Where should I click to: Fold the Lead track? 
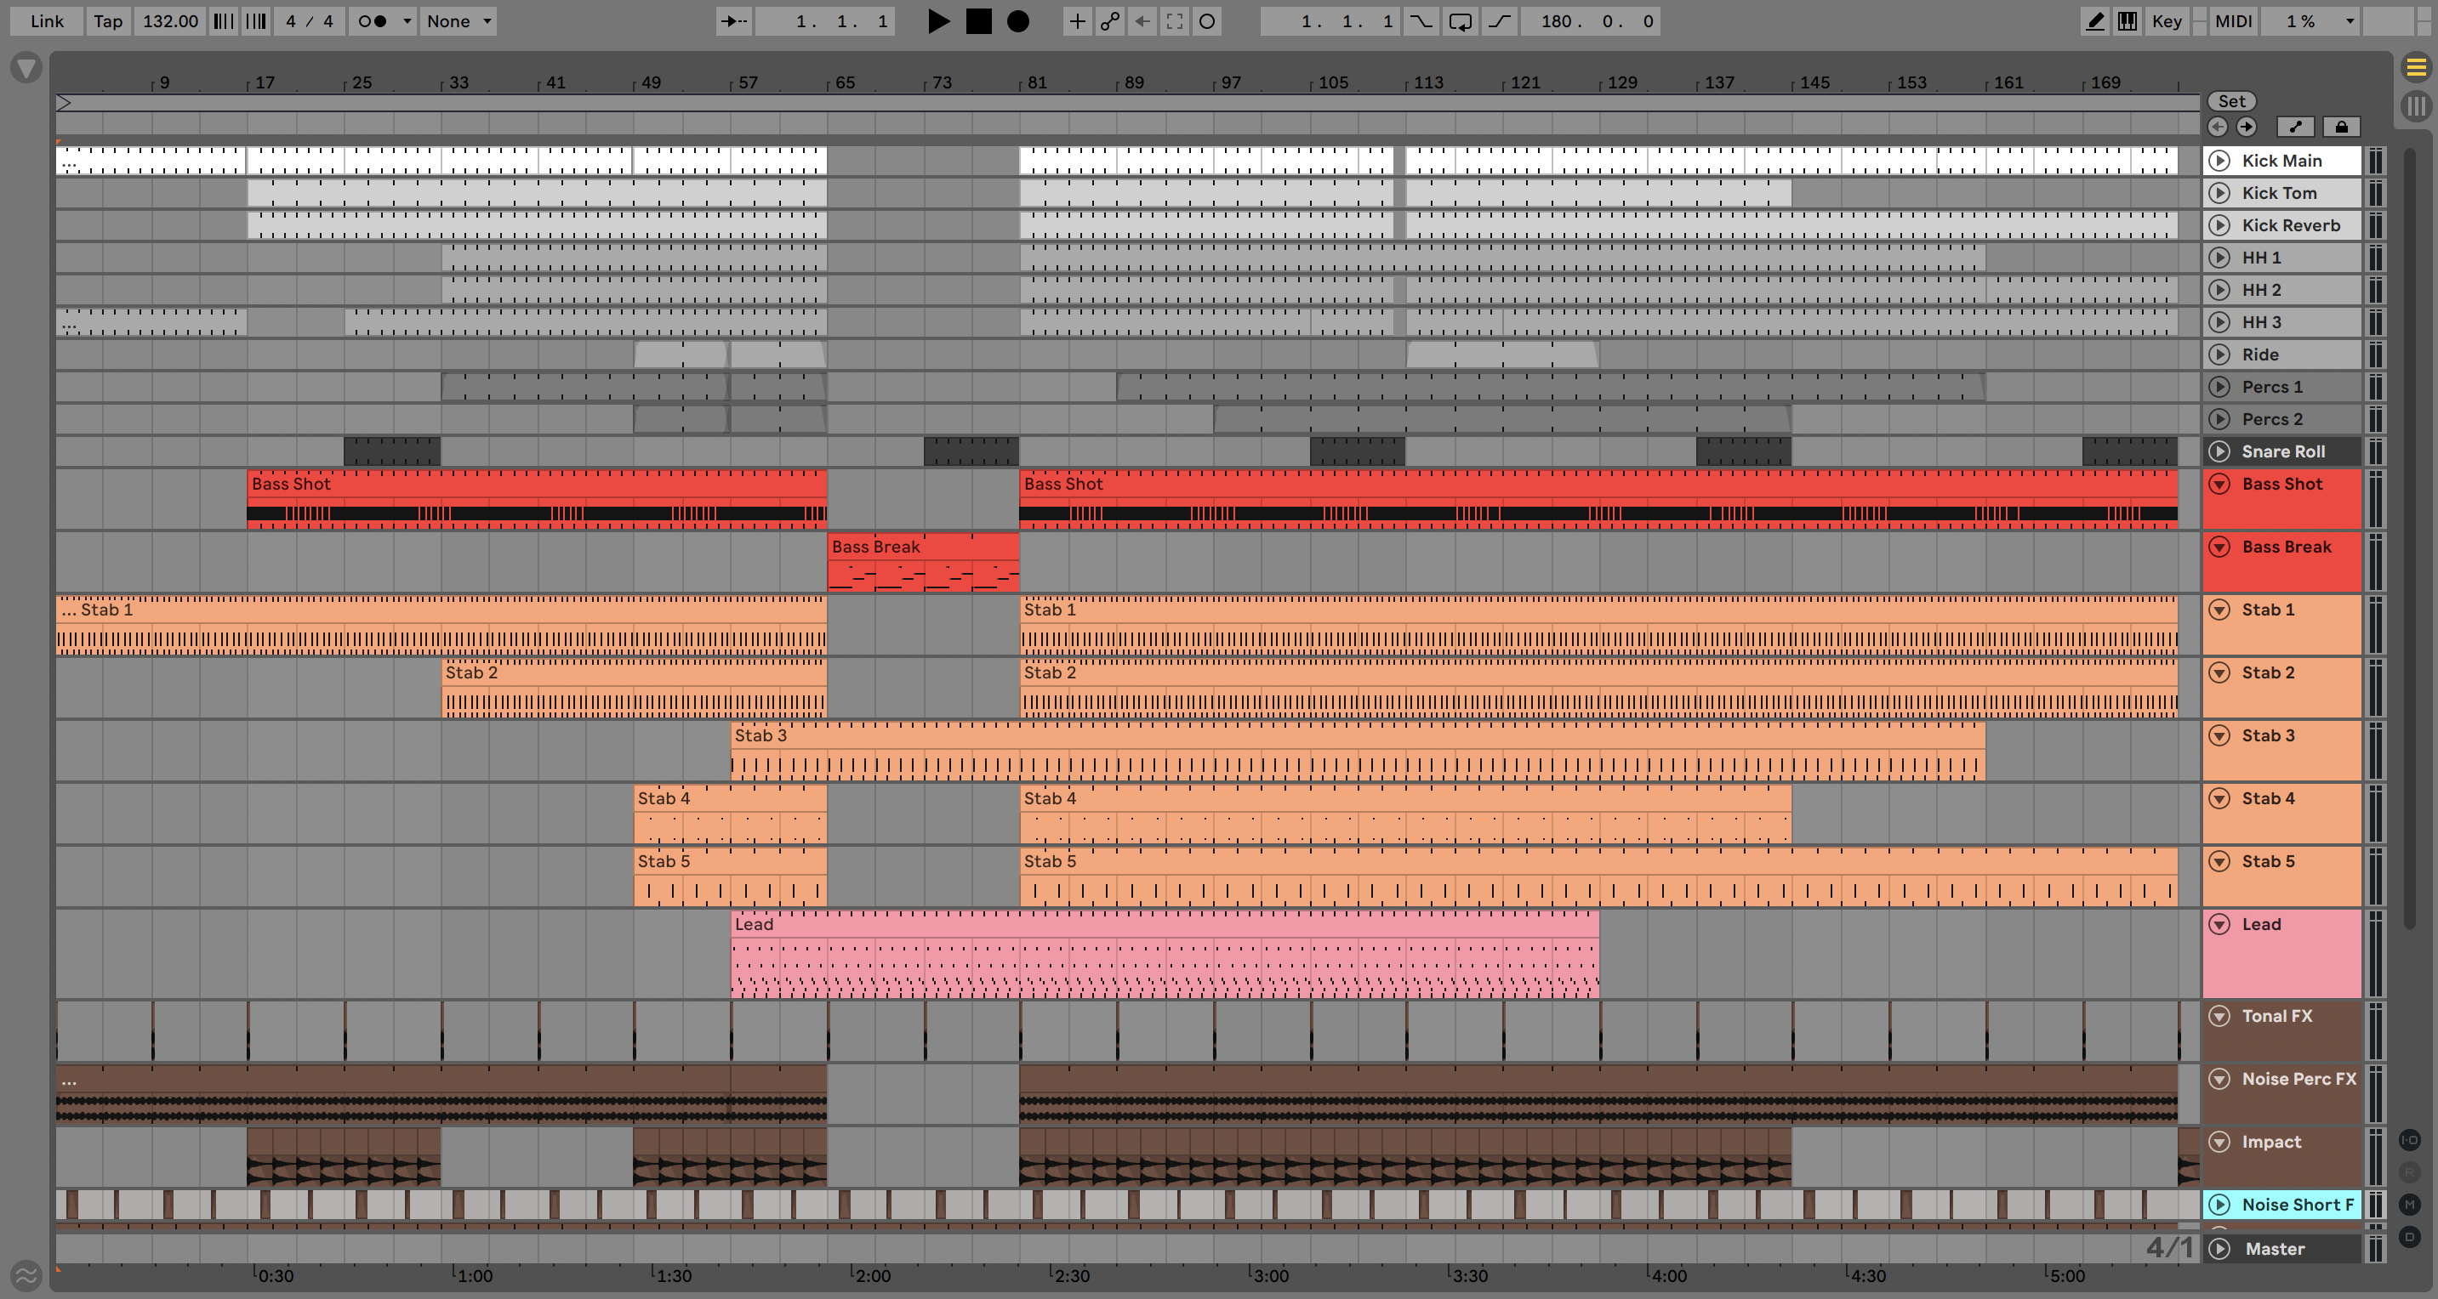pos(2219,924)
